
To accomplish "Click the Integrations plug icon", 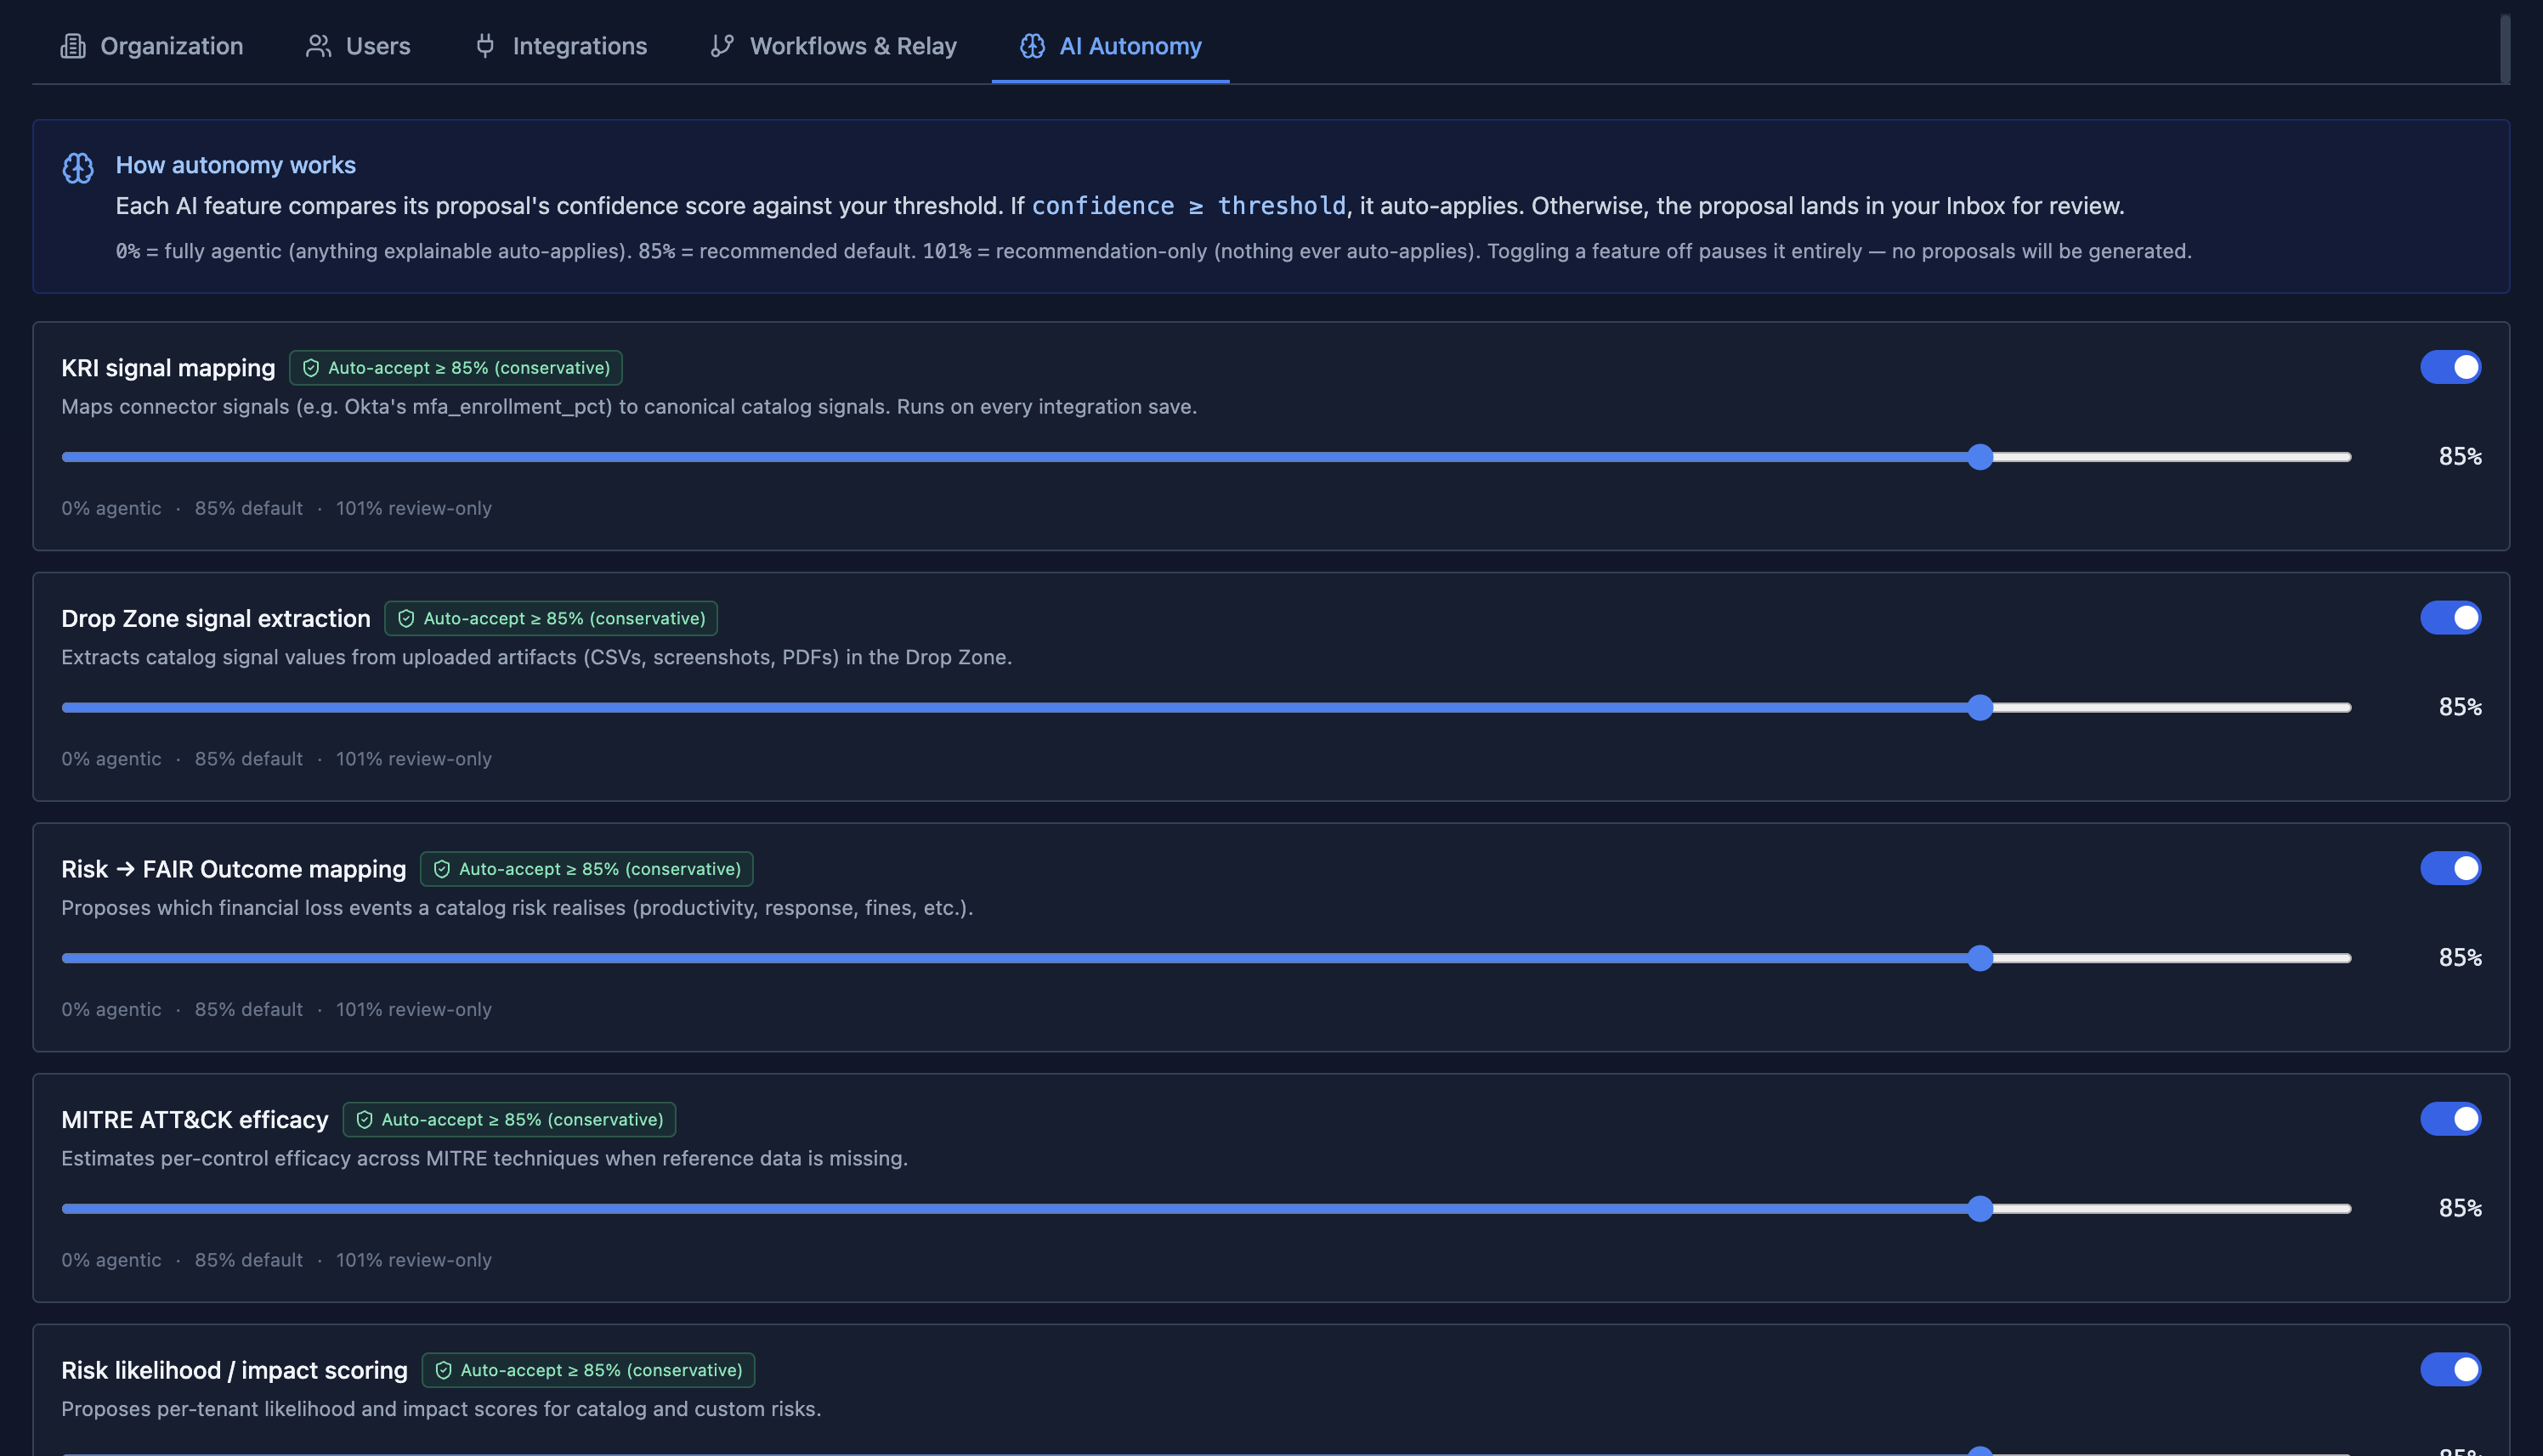I will [485, 46].
